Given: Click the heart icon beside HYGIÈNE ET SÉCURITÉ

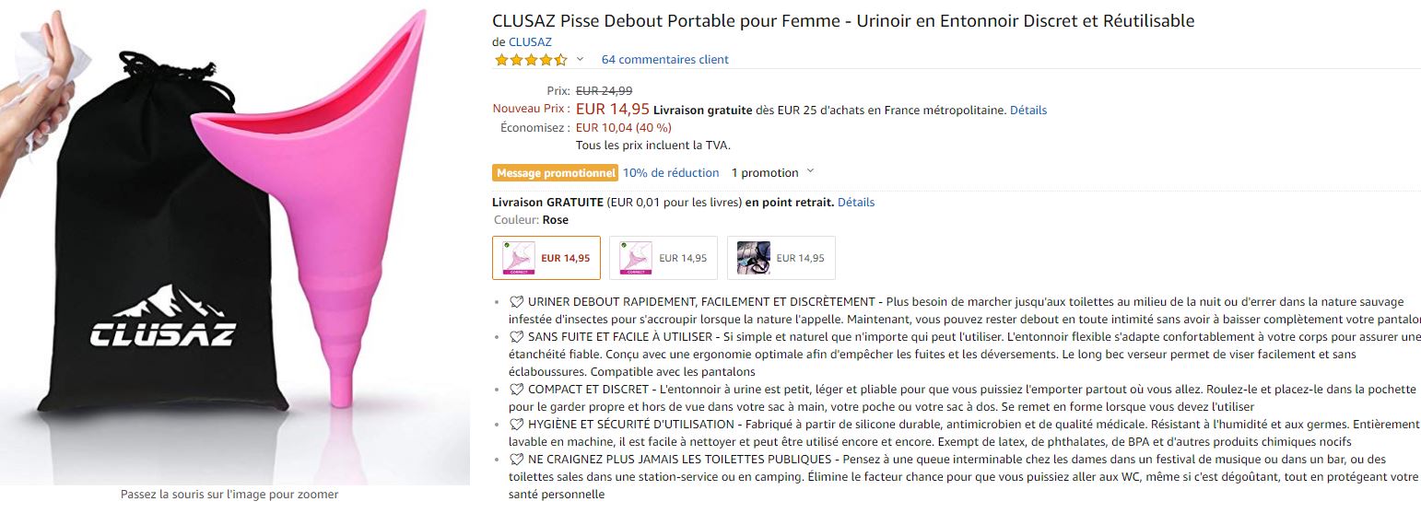Looking at the screenshot, I should (517, 425).
